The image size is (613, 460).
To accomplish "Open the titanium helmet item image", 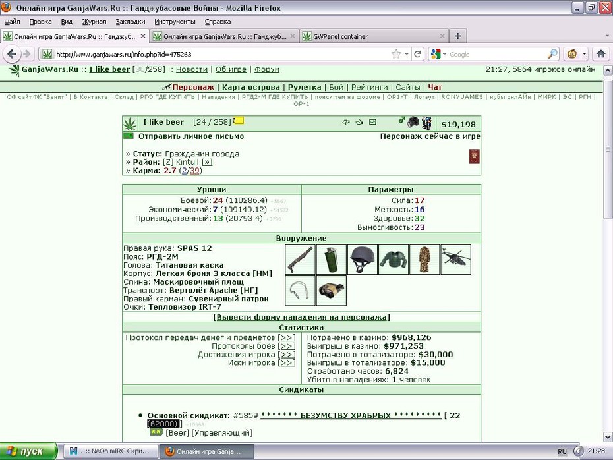I will coord(363,260).
